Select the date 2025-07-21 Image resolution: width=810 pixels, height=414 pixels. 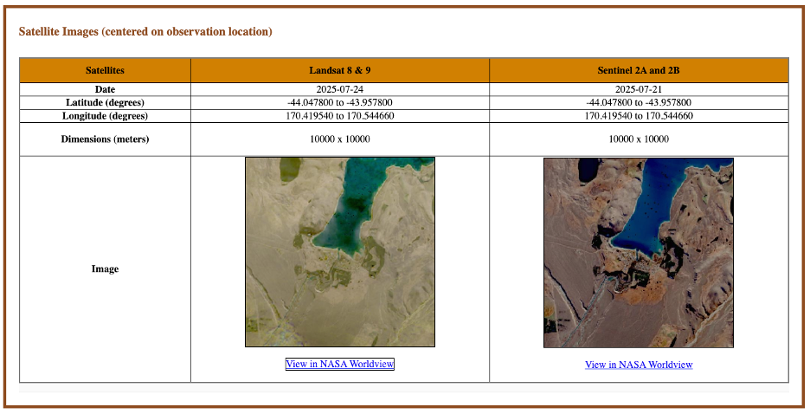pos(639,89)
